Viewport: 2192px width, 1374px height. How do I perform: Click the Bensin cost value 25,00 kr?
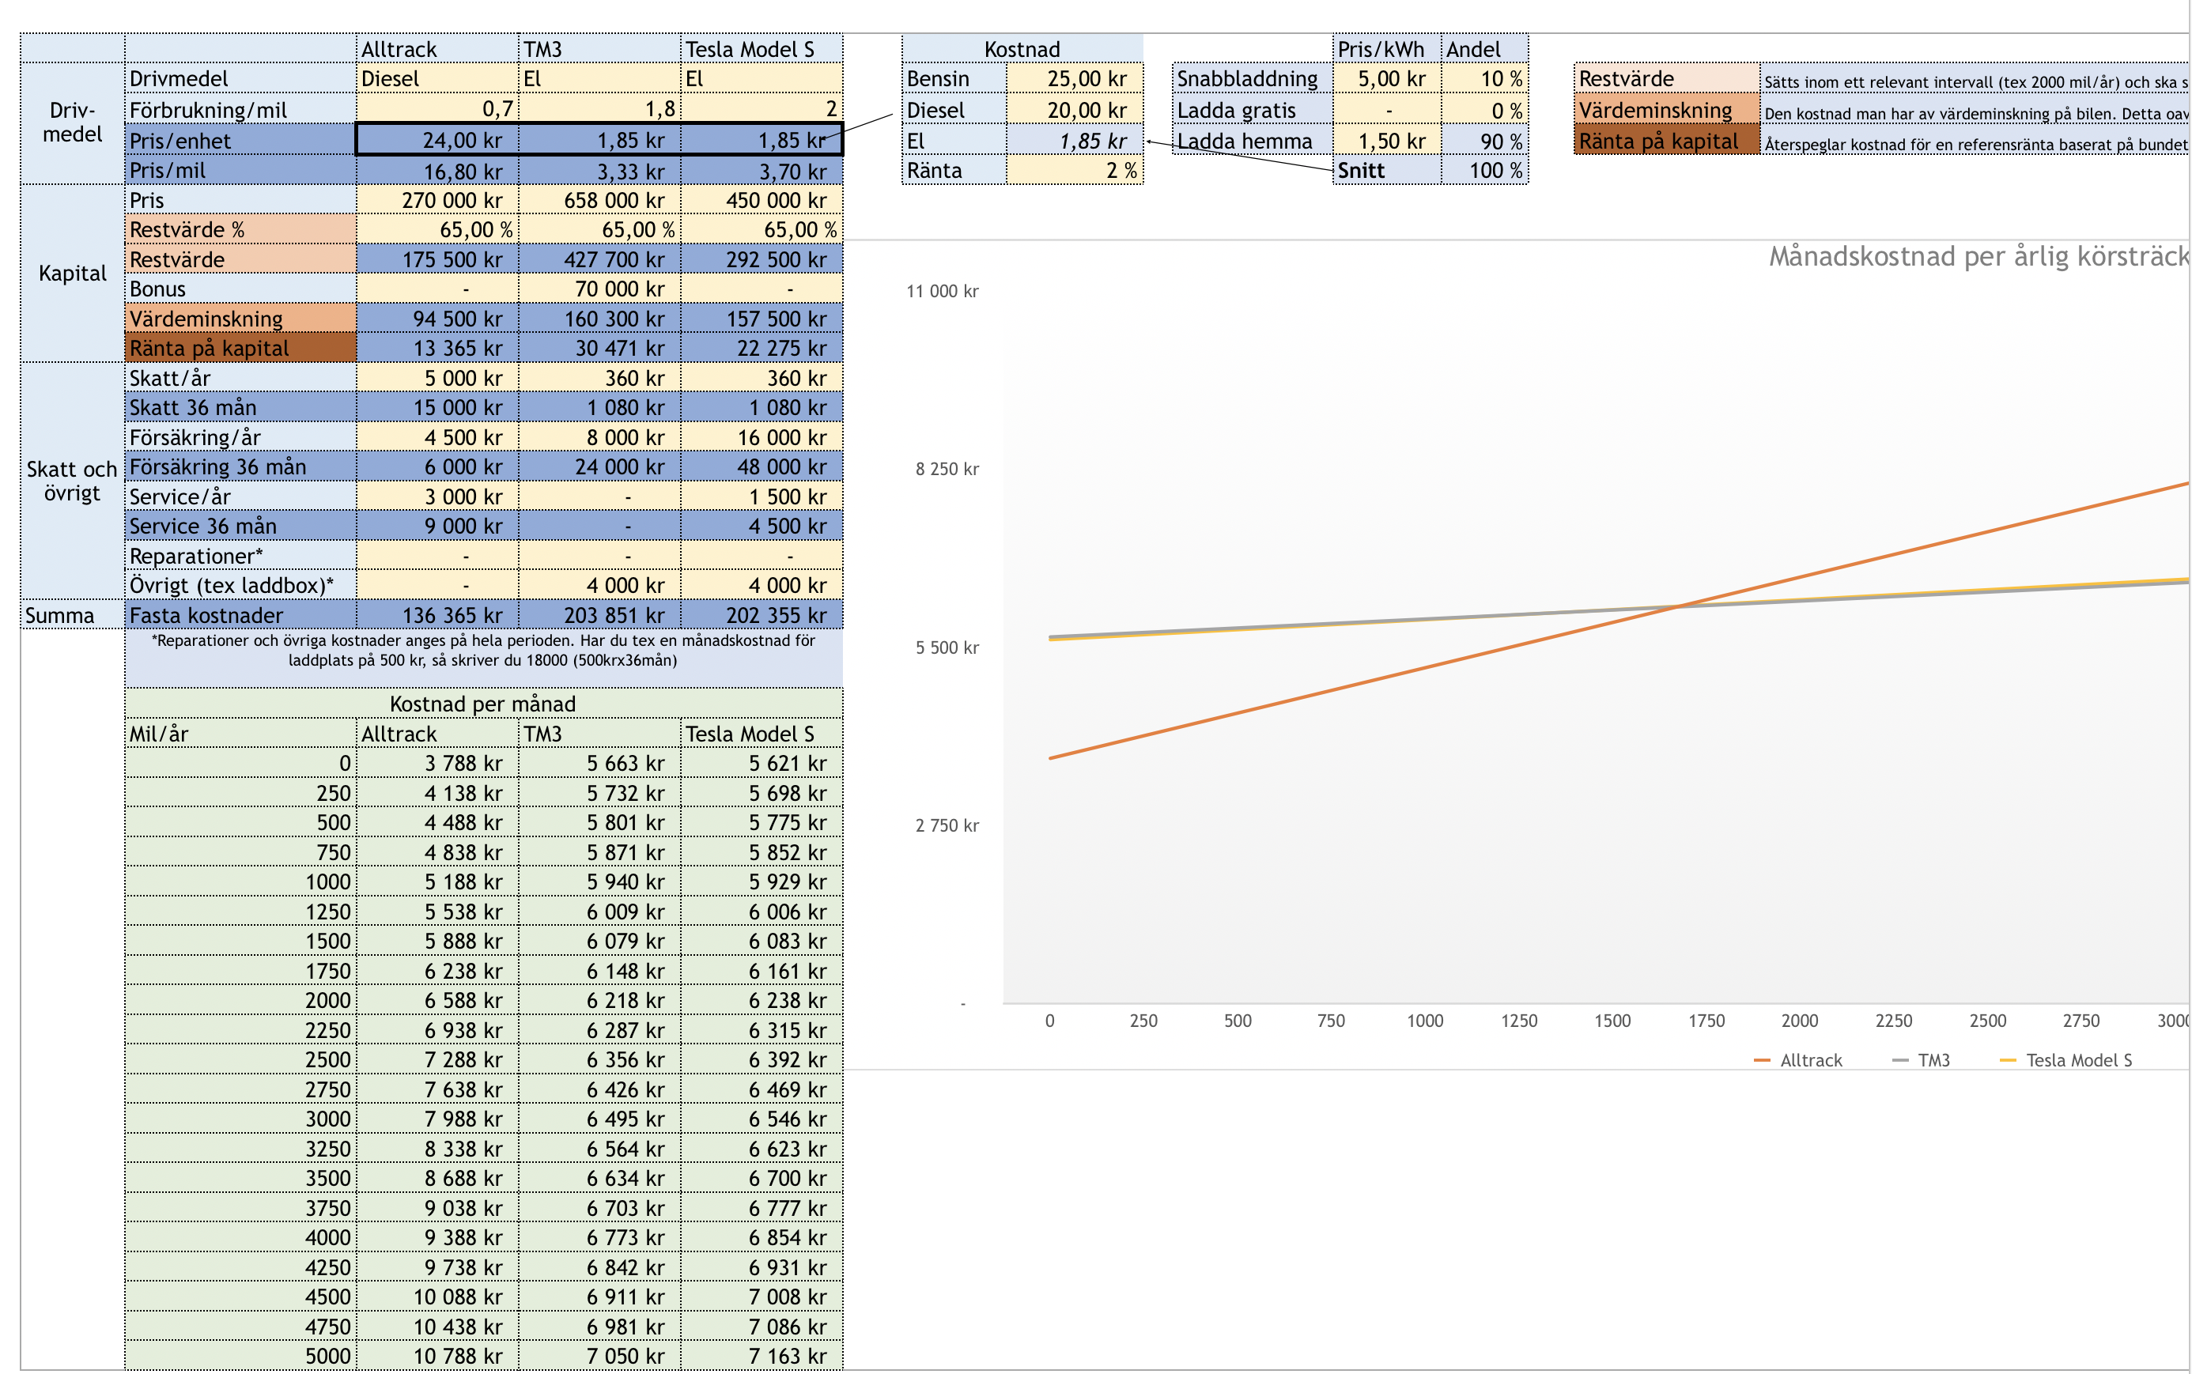(x=1074, y=79)
